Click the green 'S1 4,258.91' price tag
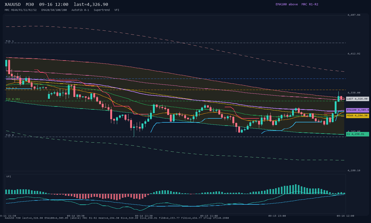371x223 pixels. [357, 134]
